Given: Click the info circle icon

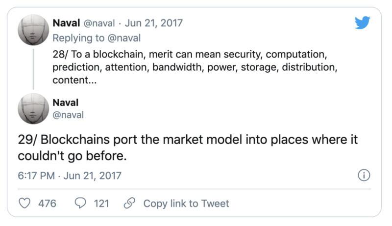Looking at the screenshot, I should [x=364, y=175].
